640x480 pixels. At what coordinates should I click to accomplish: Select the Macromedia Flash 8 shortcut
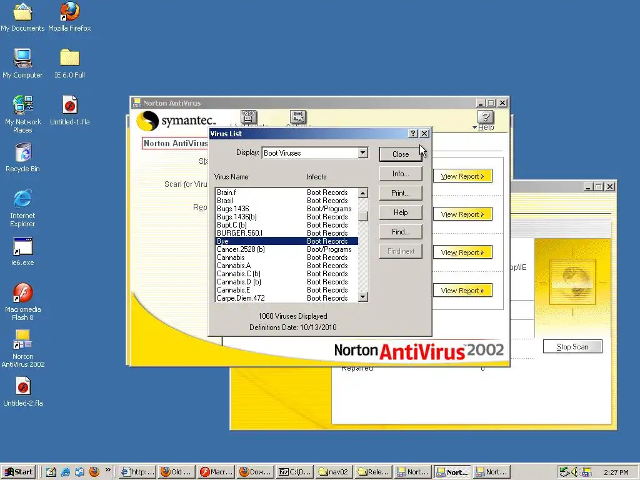23,302
